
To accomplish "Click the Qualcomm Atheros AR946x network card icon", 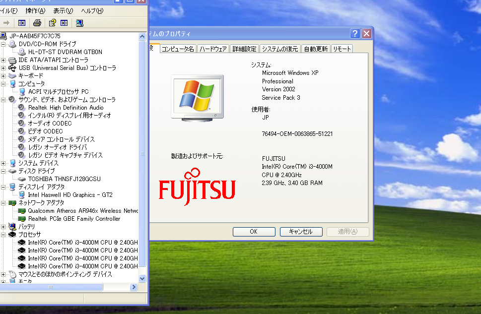I will [x=21, y=211].
